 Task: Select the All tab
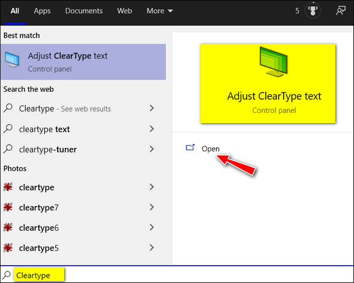pos(15,11)
